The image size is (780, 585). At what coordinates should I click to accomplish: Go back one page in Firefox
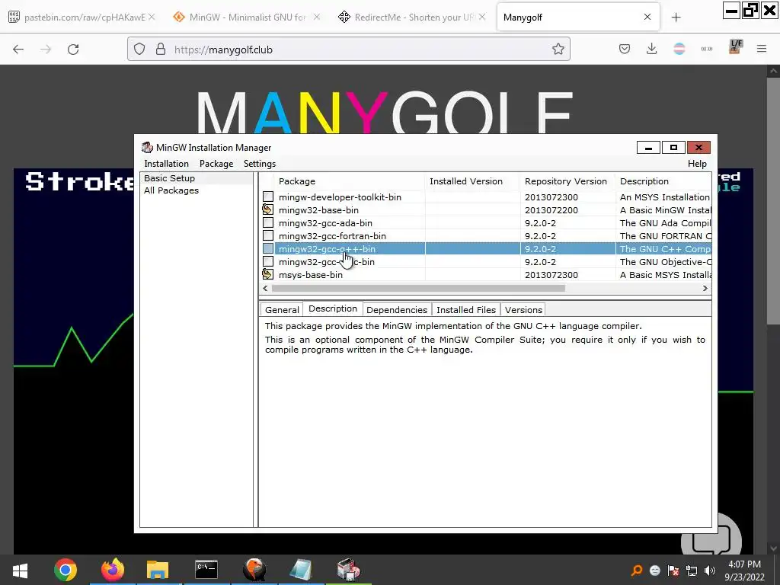[x=18, y=50]
